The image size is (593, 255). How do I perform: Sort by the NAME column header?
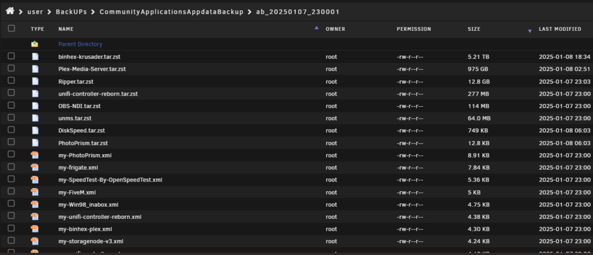click(66, 29)
